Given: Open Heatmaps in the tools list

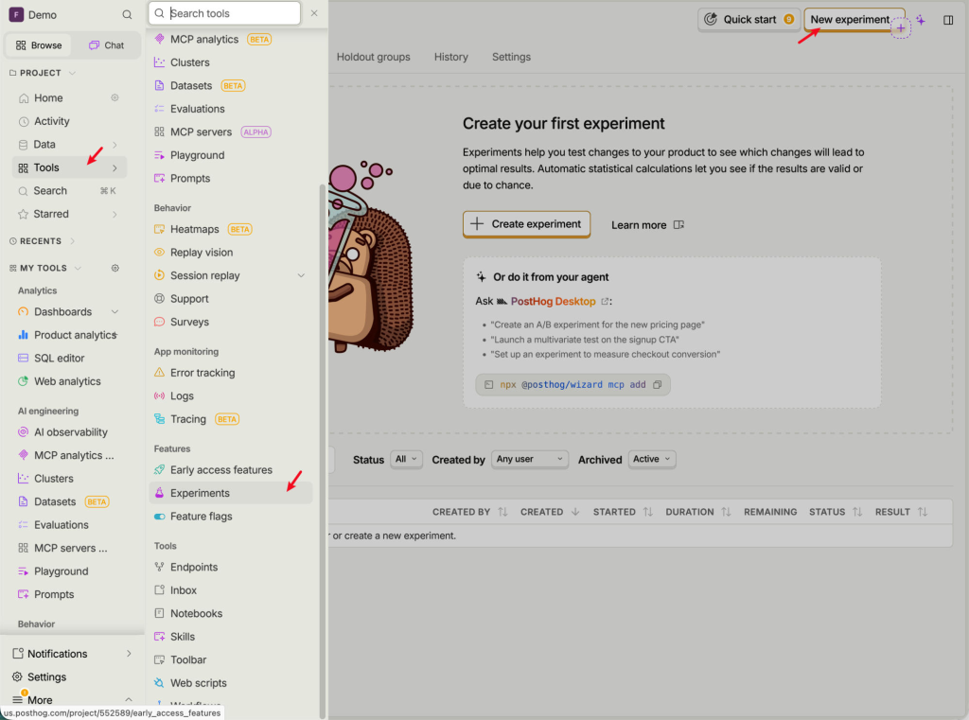Looking at the screenshot, I should pyautogui.click(x=231, y=229).
